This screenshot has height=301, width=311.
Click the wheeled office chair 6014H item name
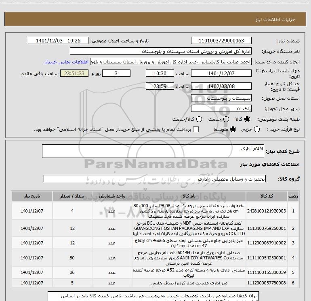pyautogui.click(x=189, y=258)
